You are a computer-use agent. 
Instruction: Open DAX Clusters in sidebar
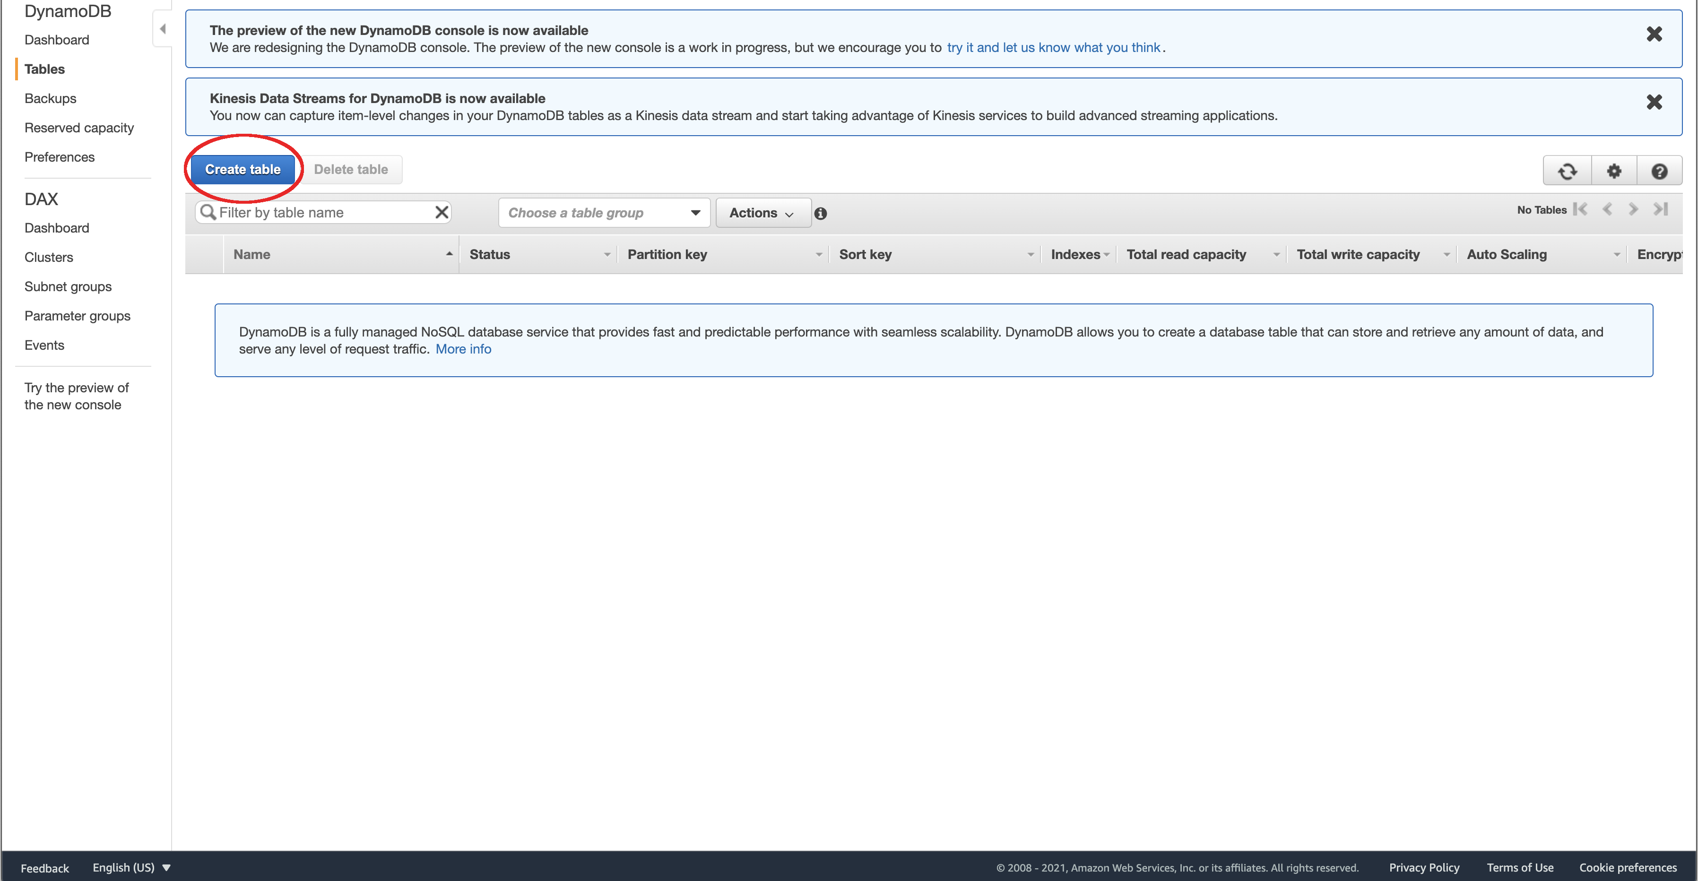pyautogui.click(x=49, y=257)
